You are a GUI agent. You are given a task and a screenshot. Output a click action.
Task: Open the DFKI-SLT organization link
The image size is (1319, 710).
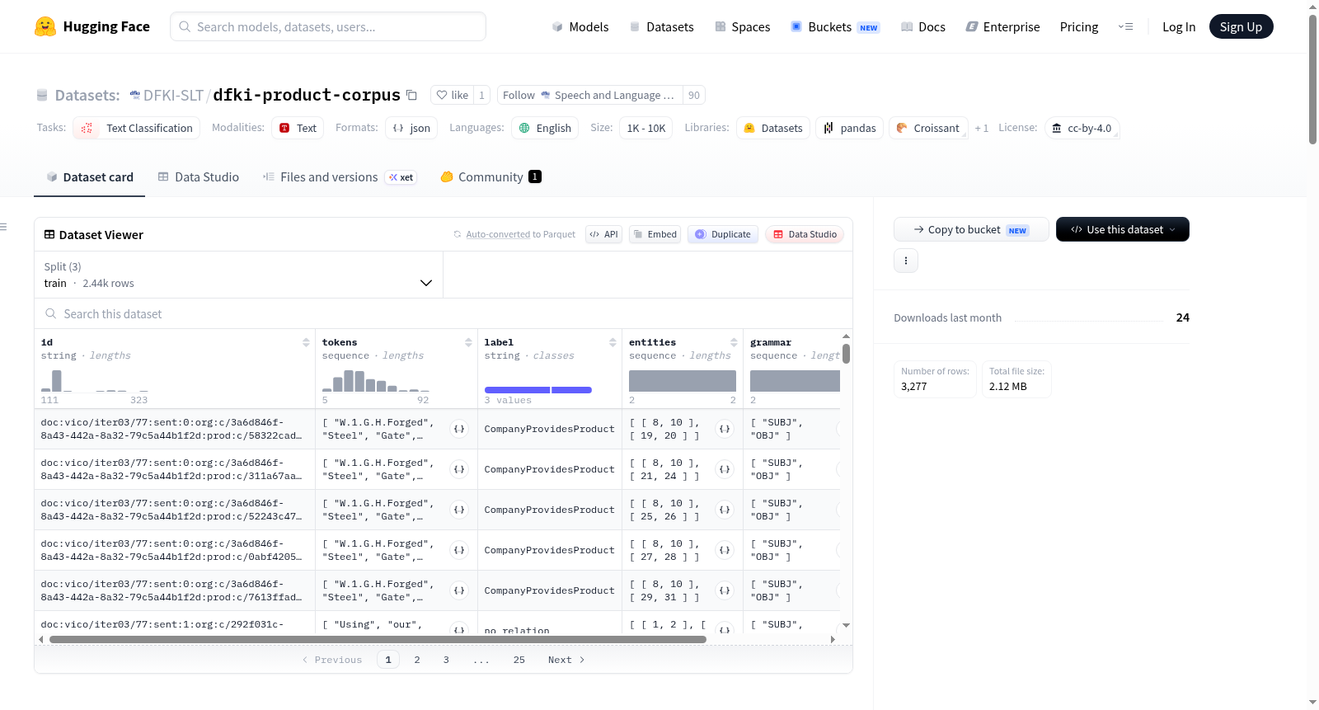173,95
